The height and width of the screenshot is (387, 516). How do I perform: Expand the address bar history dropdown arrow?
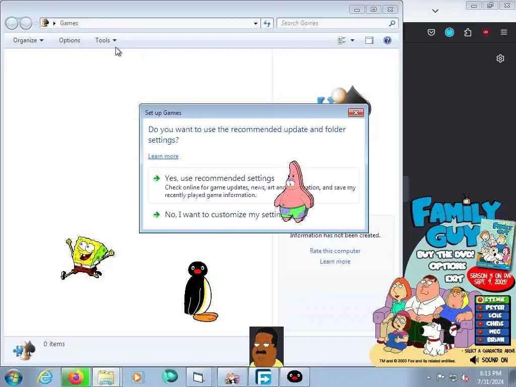pos(255,23)
